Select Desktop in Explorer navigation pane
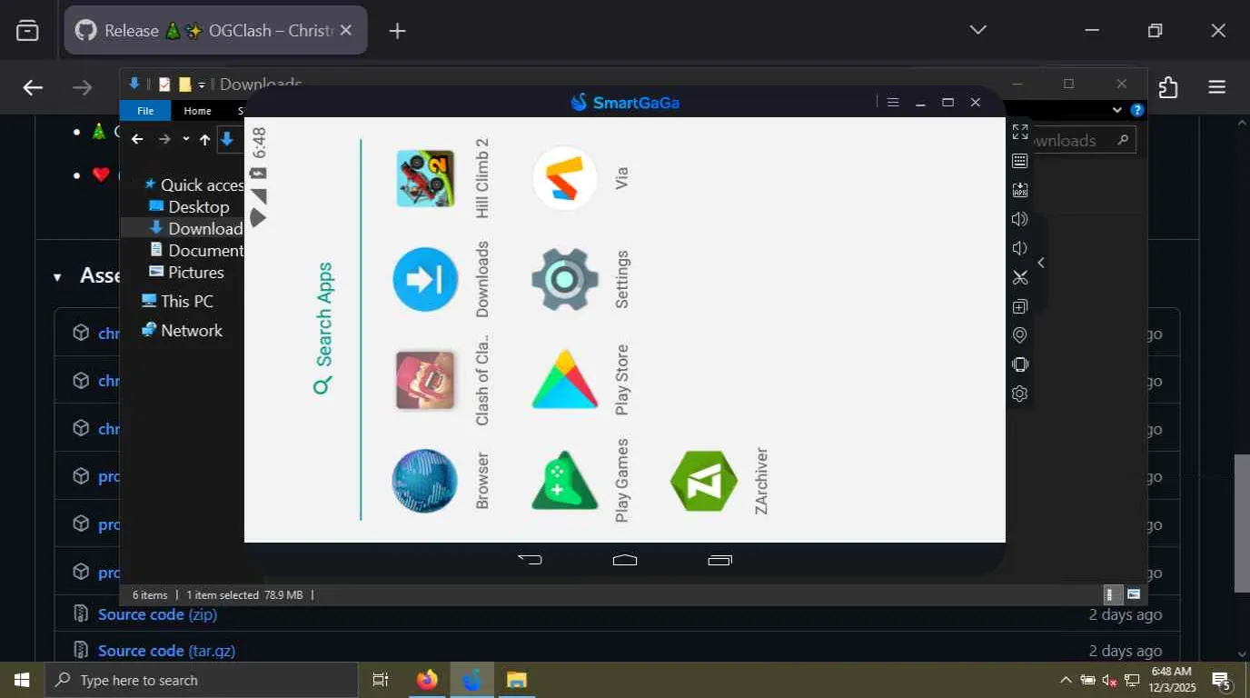Screen dimensions: 1250x698 coord(189,206)
